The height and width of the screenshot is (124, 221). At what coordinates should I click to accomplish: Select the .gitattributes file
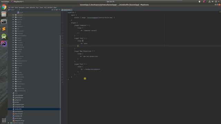click(x=19, y=98)
